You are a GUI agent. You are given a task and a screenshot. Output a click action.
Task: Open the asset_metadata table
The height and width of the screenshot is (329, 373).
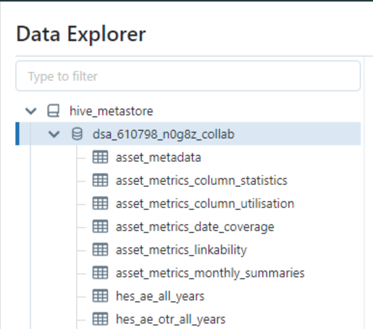tap(158, 157)
